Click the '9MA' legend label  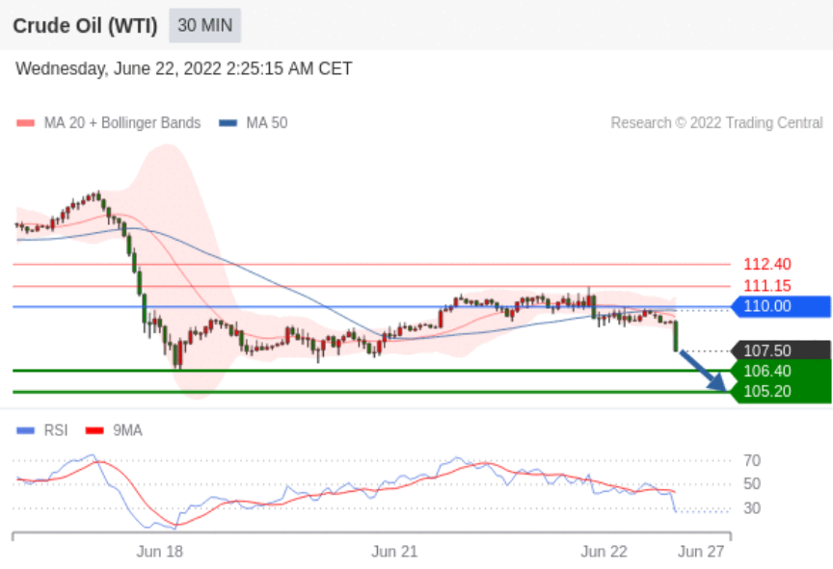[x=127, y=430]
